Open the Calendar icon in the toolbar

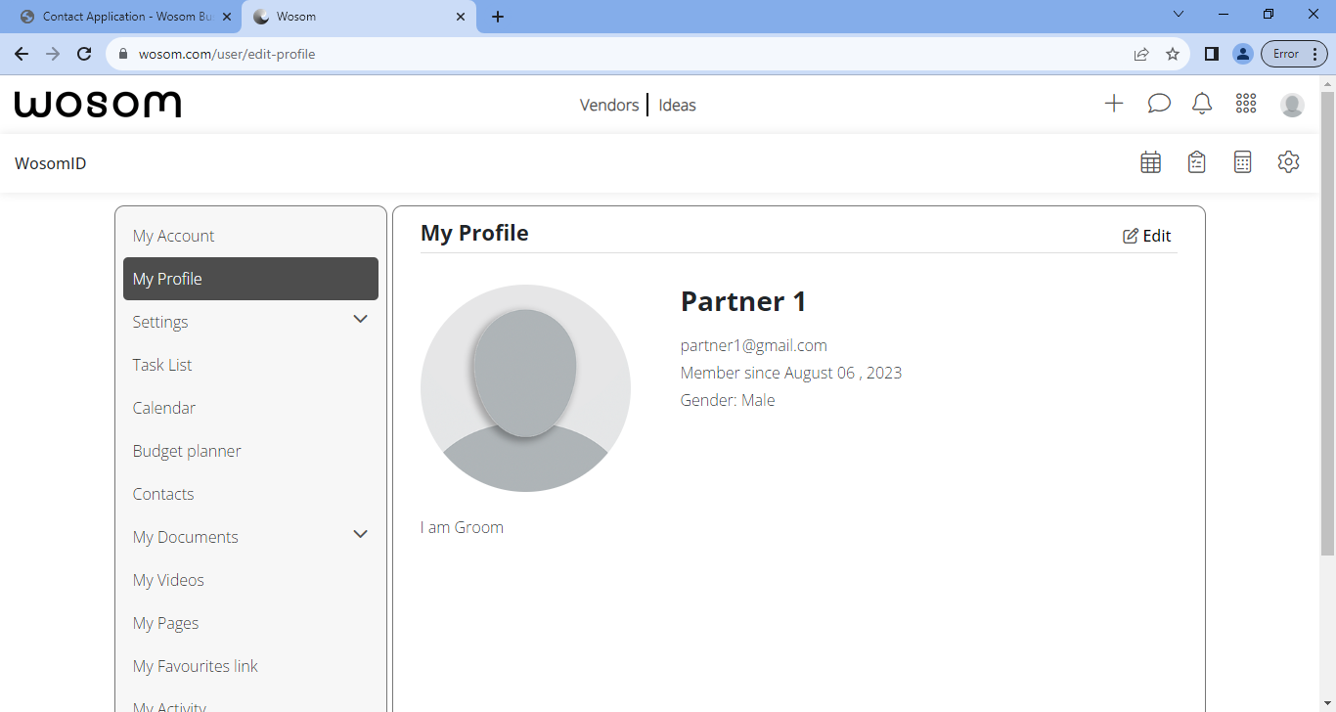point(1150,161)
